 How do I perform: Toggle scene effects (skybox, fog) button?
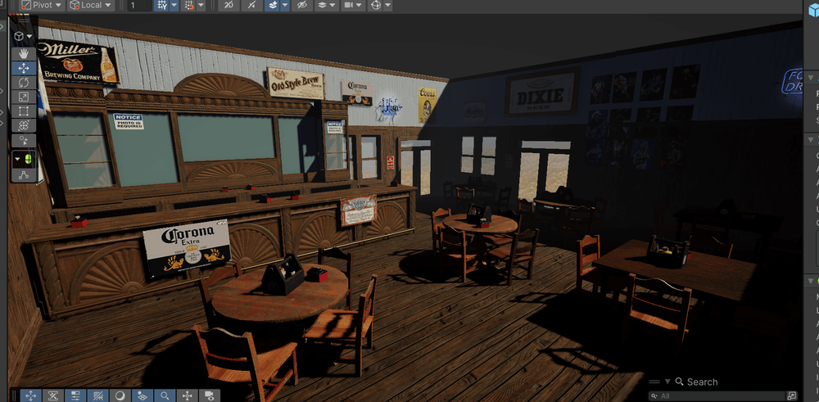272,5
